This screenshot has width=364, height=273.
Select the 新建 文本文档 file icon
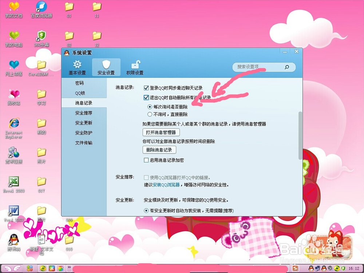[x=41, y=244]
